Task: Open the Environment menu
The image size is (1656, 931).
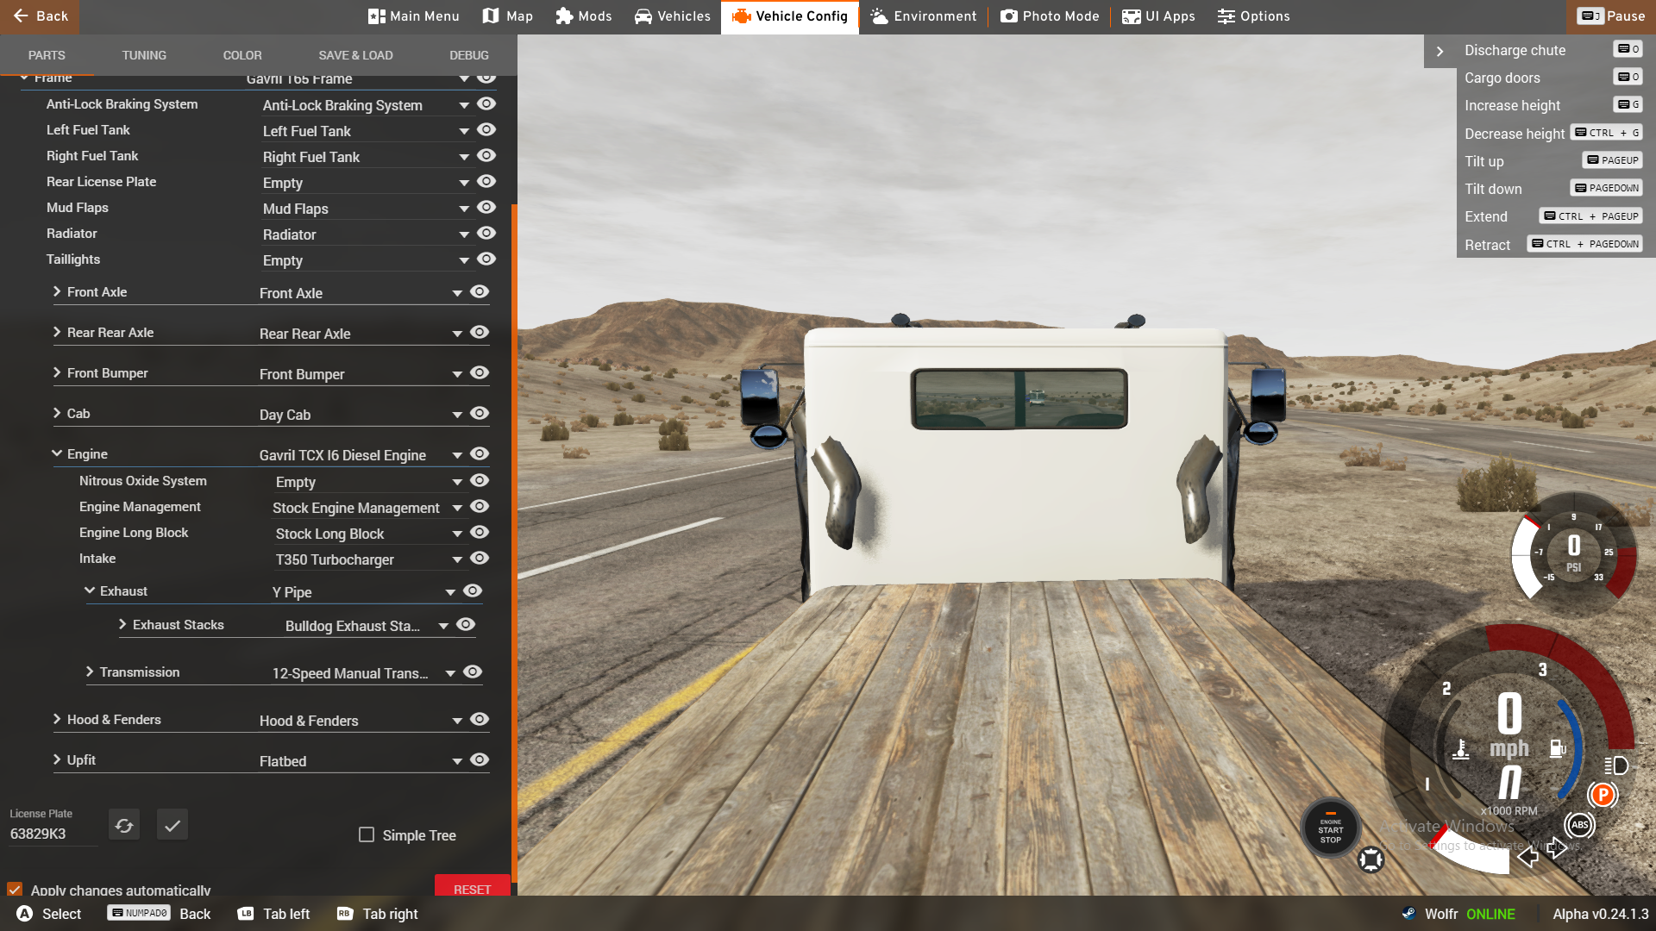Action: 923,16
